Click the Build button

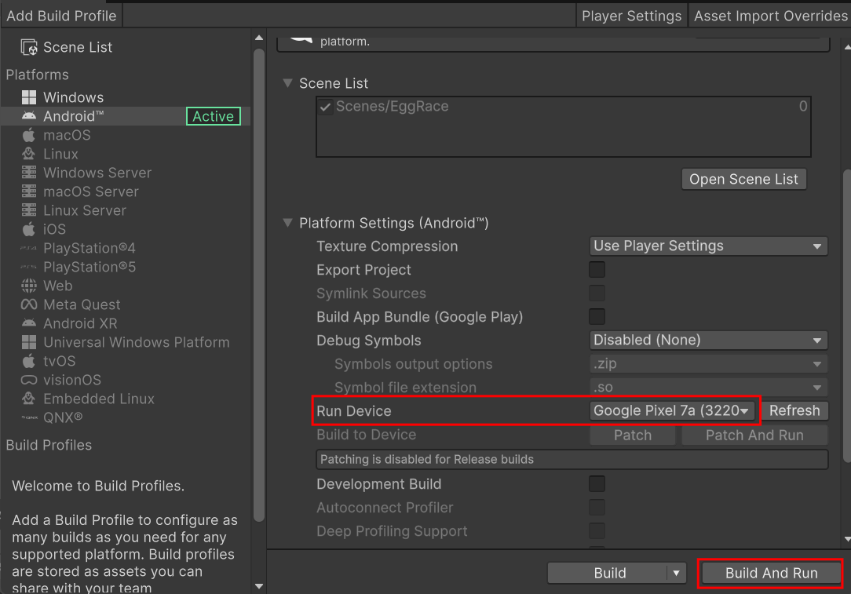[608, 574]
